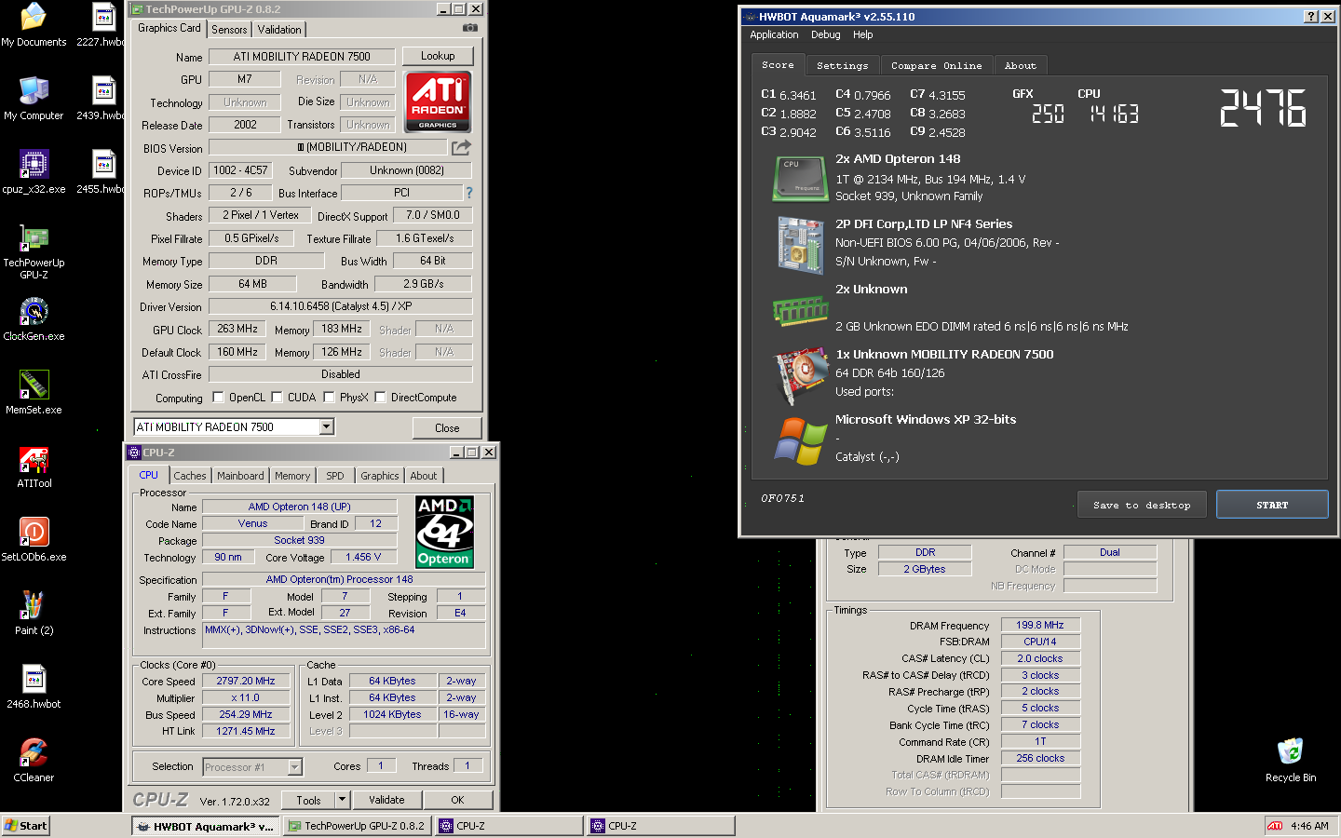This screenshot has width=1341, height=838.
Task: Switch to the Validation tab in GPU-Z
Action: pos(279,30)
